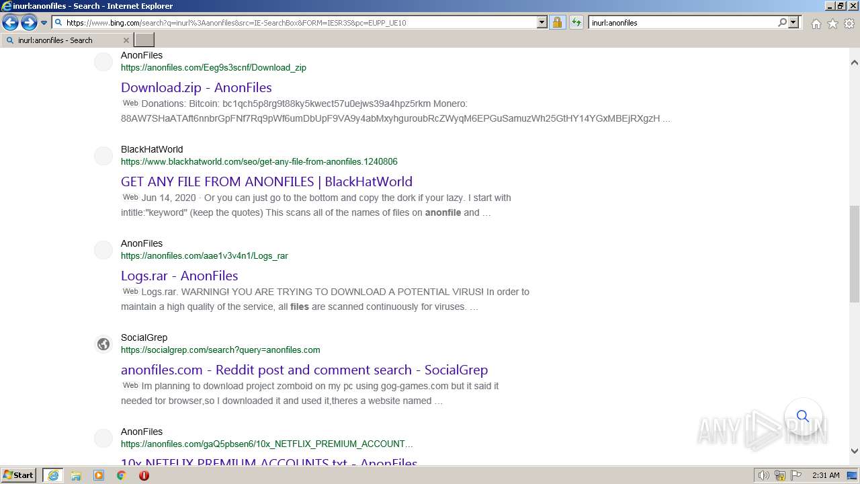Click the scrollbar up arrow
The width and height of the screenshot is (860, 484).
tap(855, 63)
